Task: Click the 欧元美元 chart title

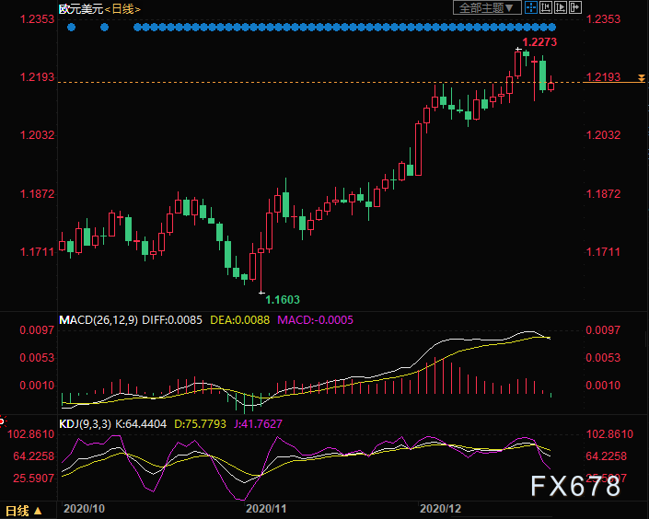Action: pyautogui.click(x=78, y=8)
